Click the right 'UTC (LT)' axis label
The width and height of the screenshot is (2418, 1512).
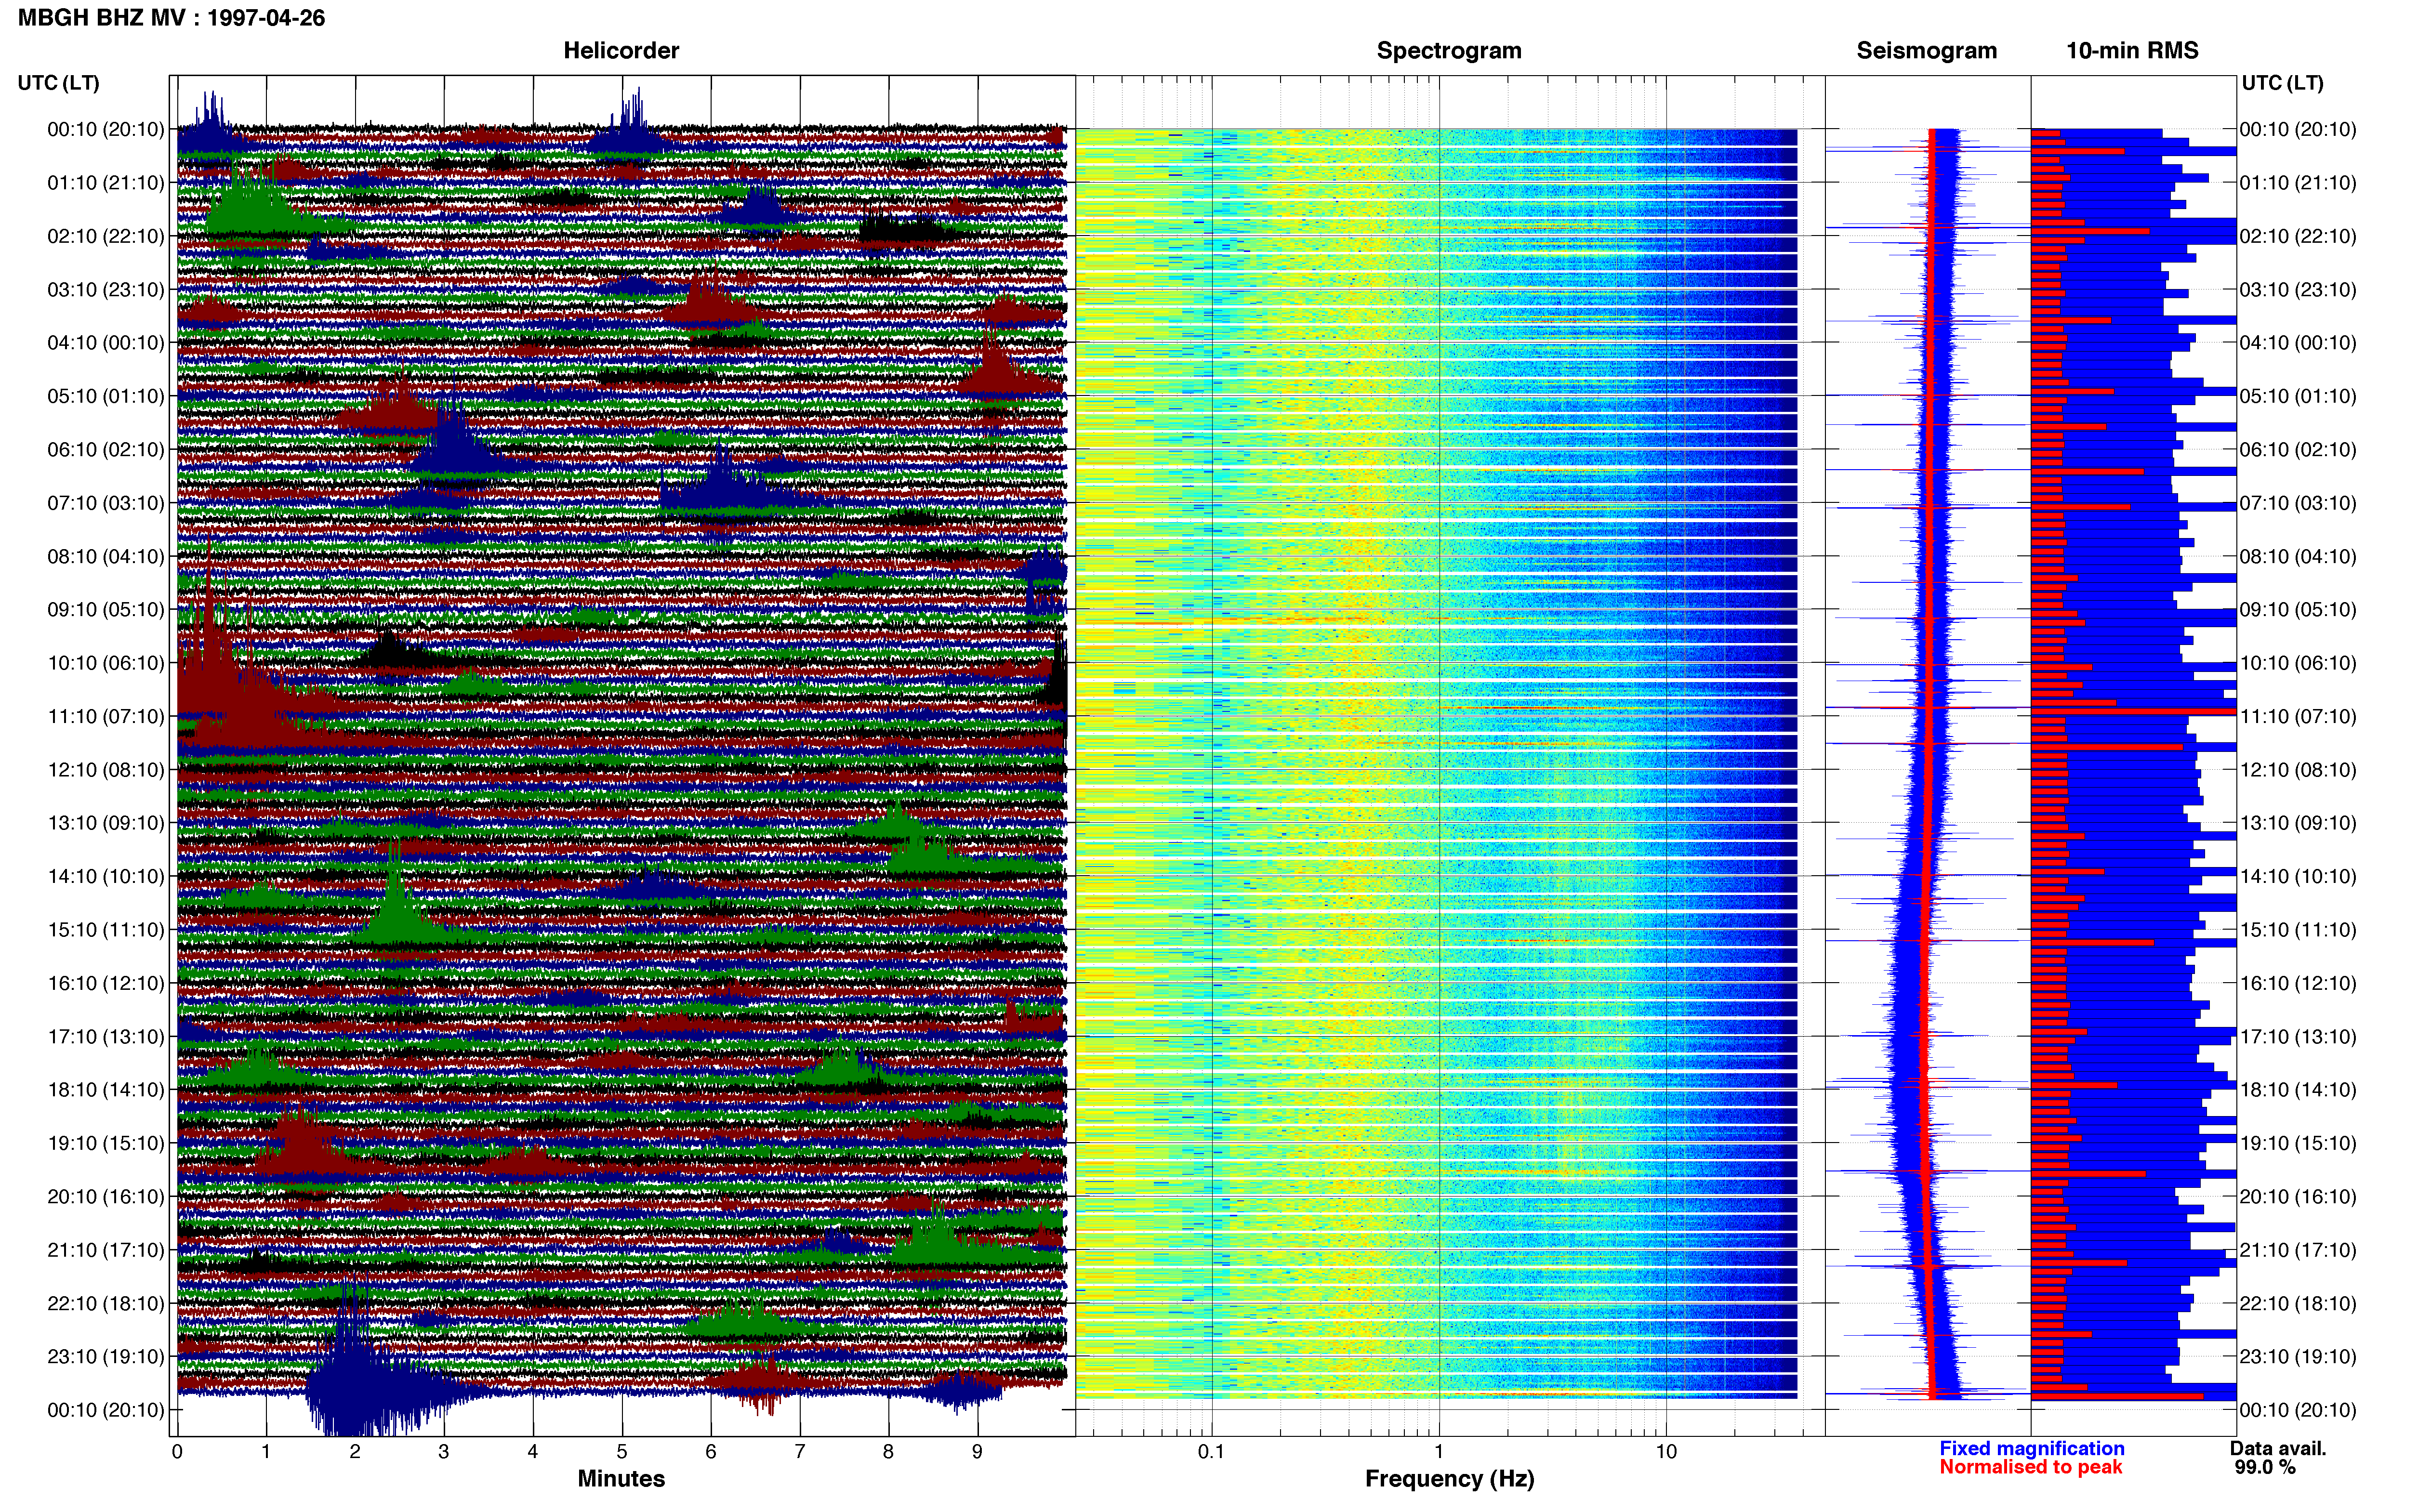2282,83
